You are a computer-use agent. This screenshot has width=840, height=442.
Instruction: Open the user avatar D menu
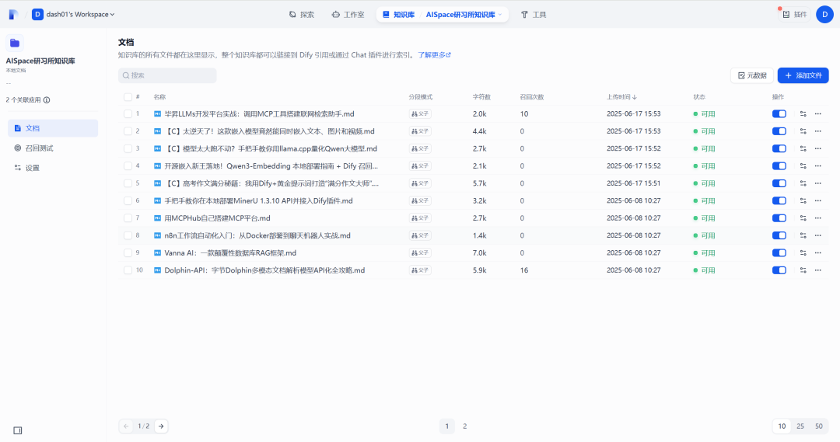point(825,15)
